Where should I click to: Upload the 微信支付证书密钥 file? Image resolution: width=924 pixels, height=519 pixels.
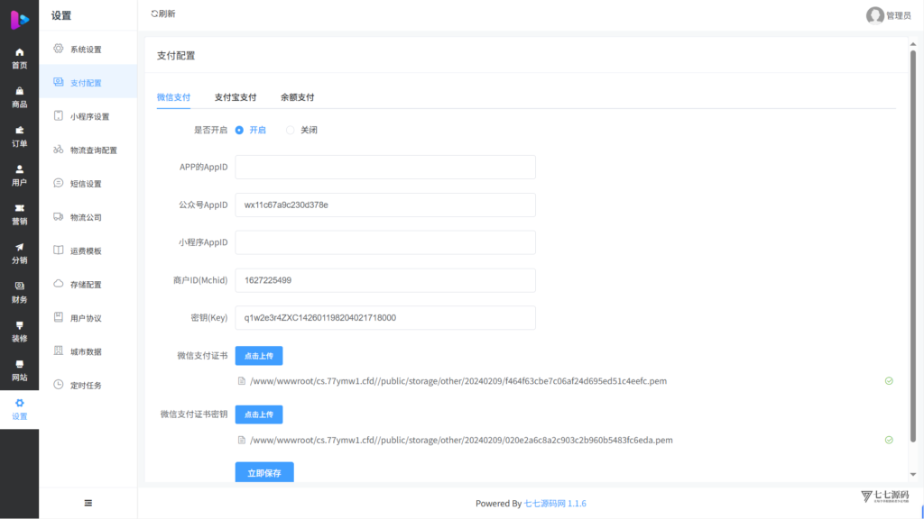pyautogui.click(x=259, y=414)
